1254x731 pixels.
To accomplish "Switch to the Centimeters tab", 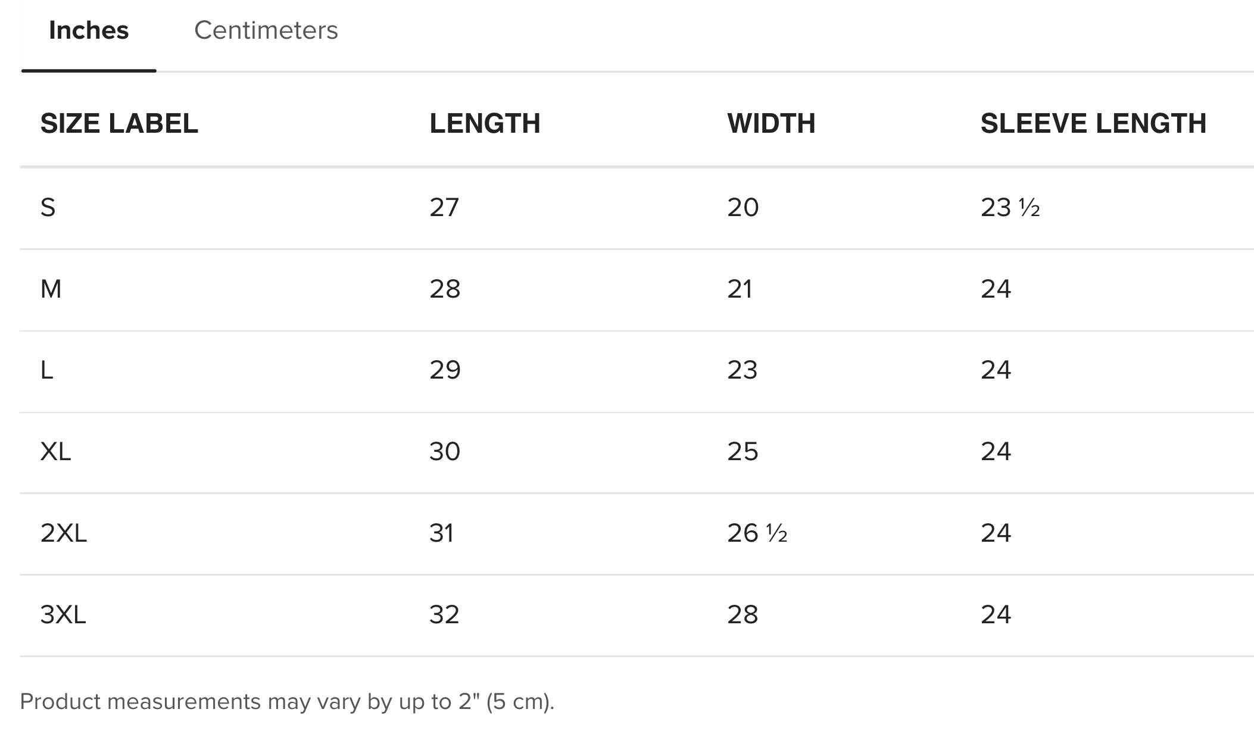I will click(x=266, y=30).
